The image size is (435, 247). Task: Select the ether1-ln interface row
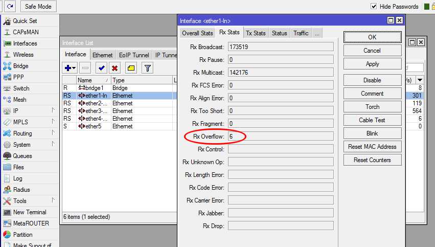(119, 96)
